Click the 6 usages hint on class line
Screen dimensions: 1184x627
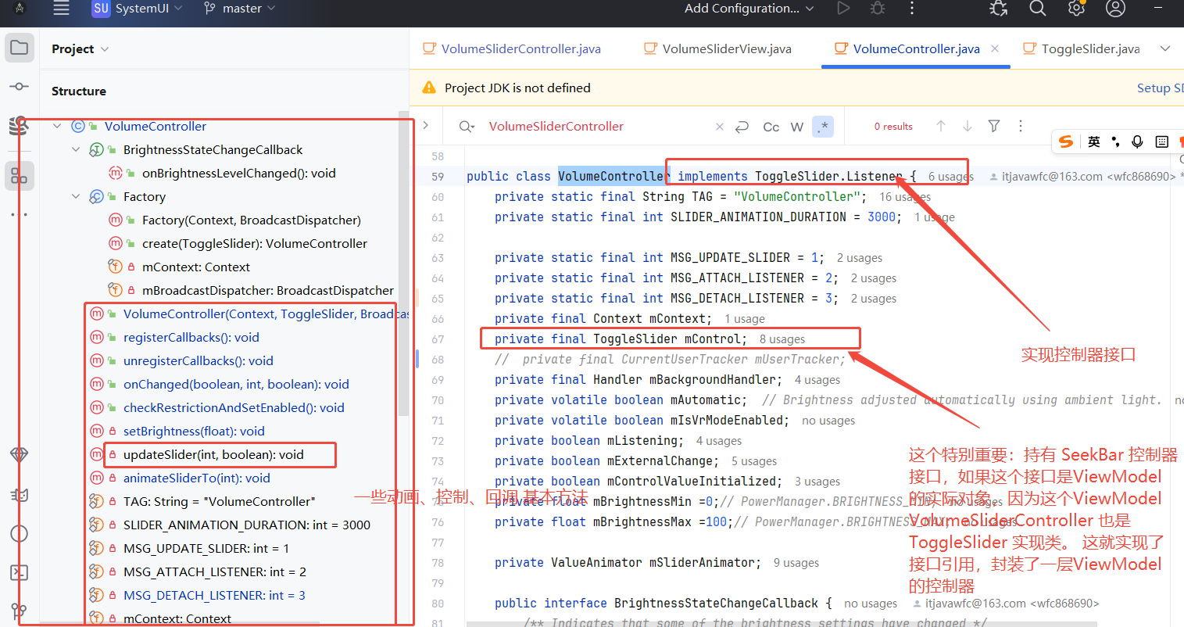coord(950,177)
